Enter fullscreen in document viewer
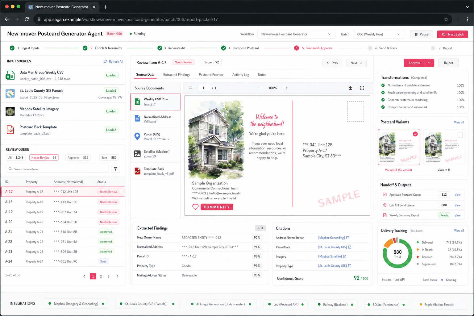 tap(362, 88)
